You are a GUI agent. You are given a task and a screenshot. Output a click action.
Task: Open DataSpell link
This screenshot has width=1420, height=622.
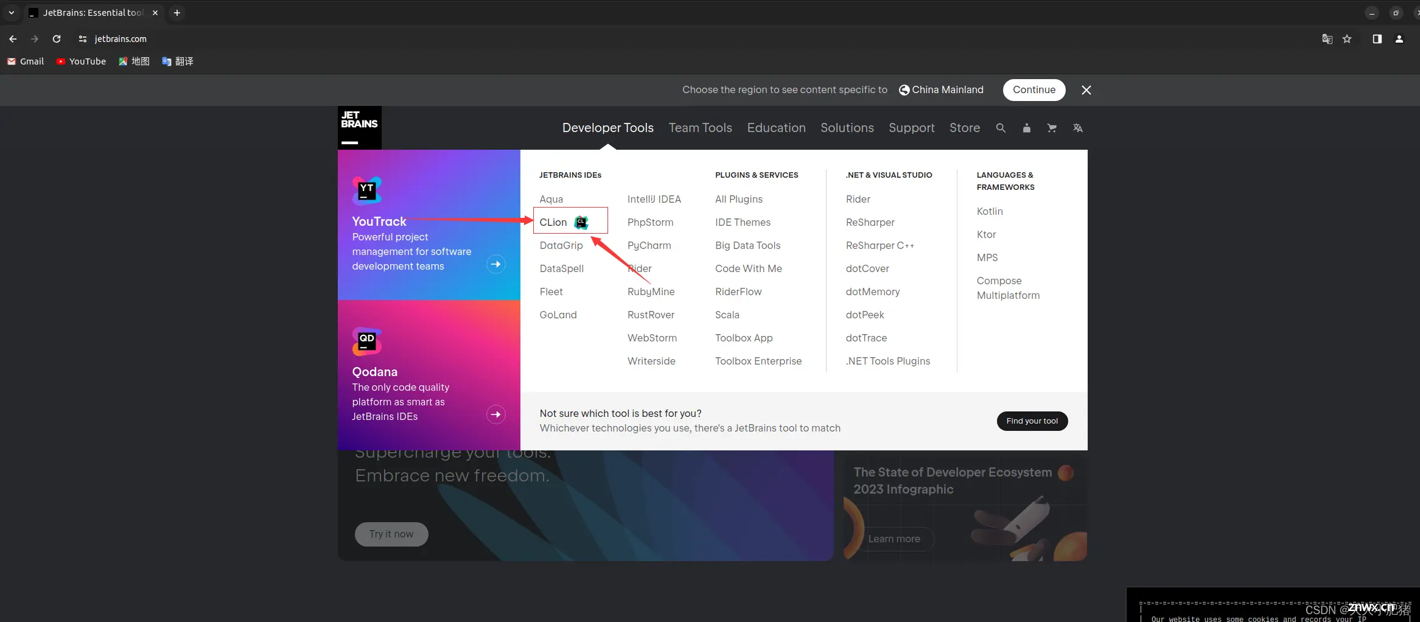pos(561,268)
